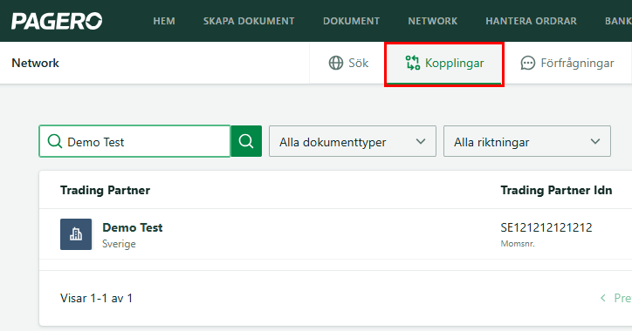Click the green search magnifier button
The width and height of the screenshot is (632, 331).
[x=246, y=141]
